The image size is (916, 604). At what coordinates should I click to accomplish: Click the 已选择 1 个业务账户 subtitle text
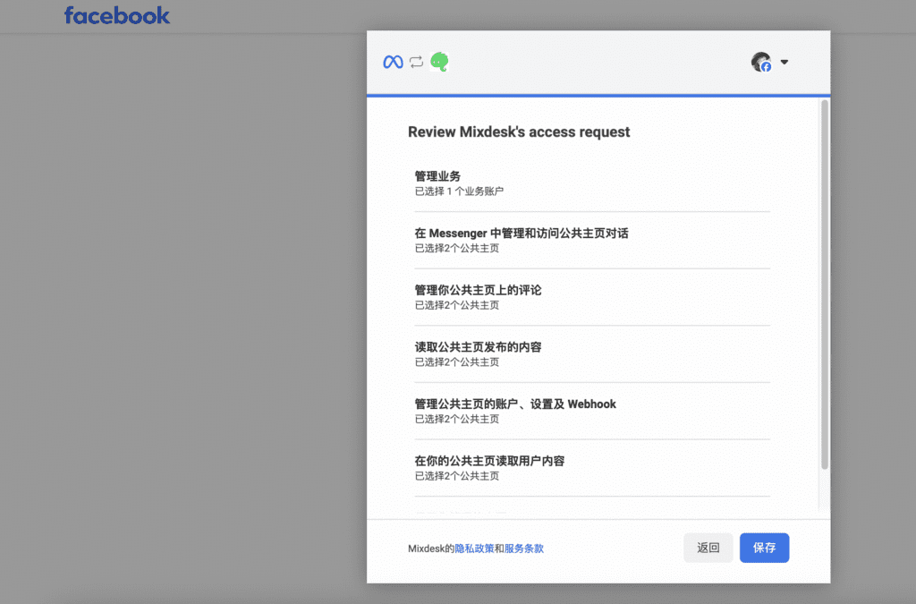[x=465, y=191]
